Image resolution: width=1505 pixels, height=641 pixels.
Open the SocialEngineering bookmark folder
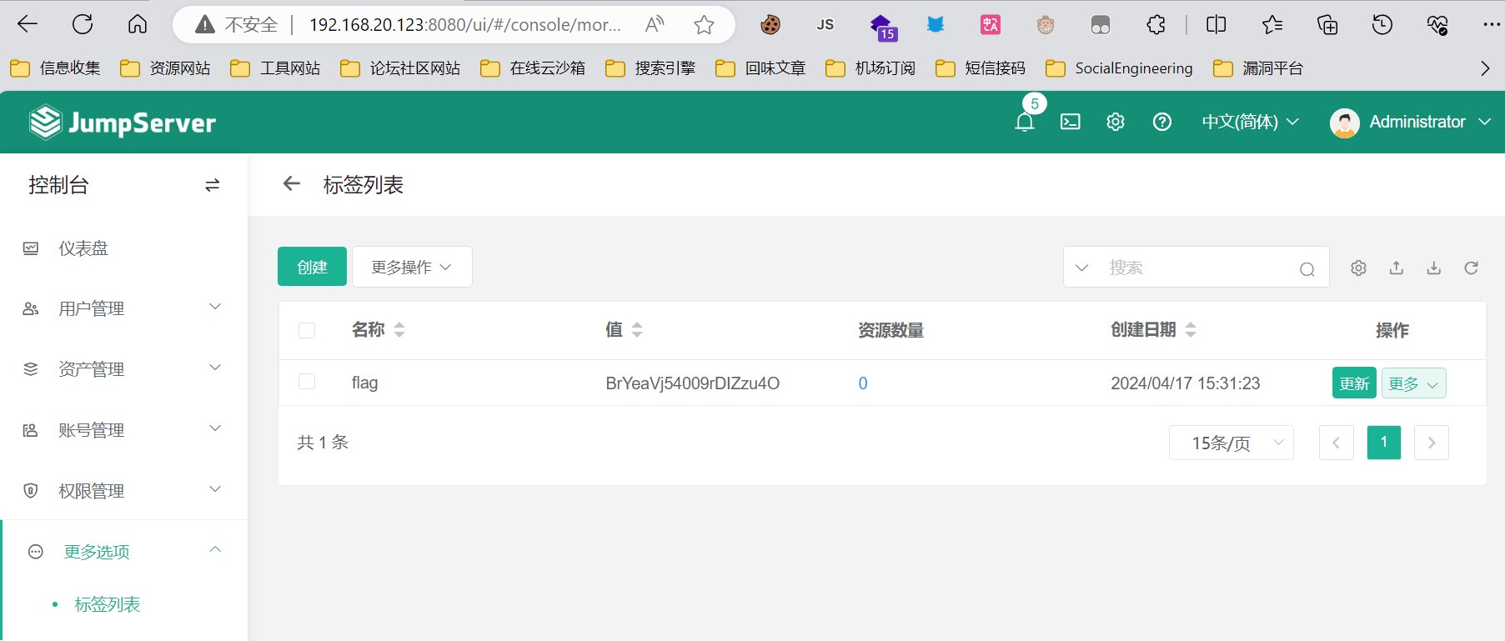(x=1120, y=68)
